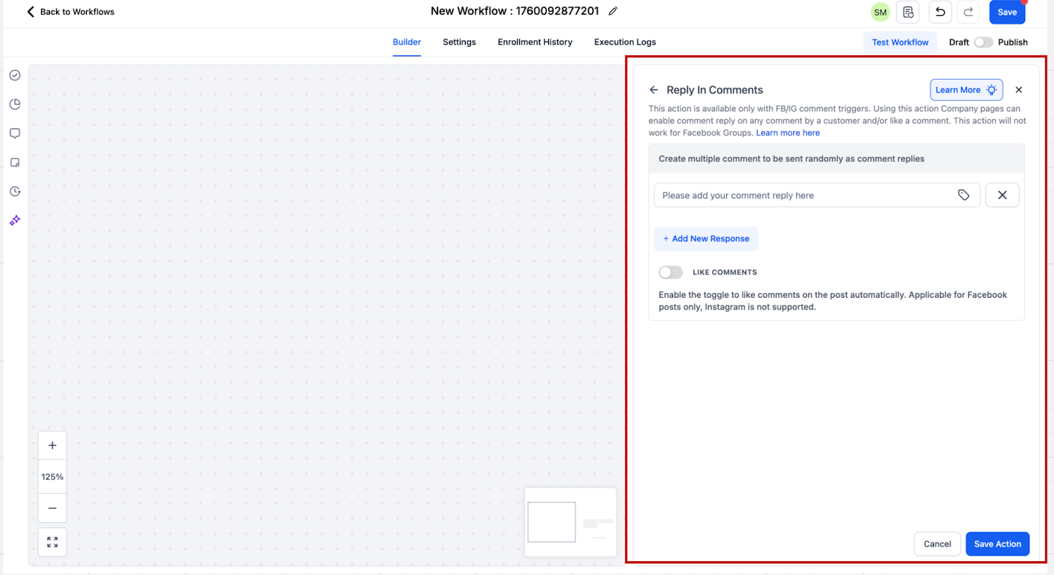Click the Save Action button
1054x575 pixels.
997,544
